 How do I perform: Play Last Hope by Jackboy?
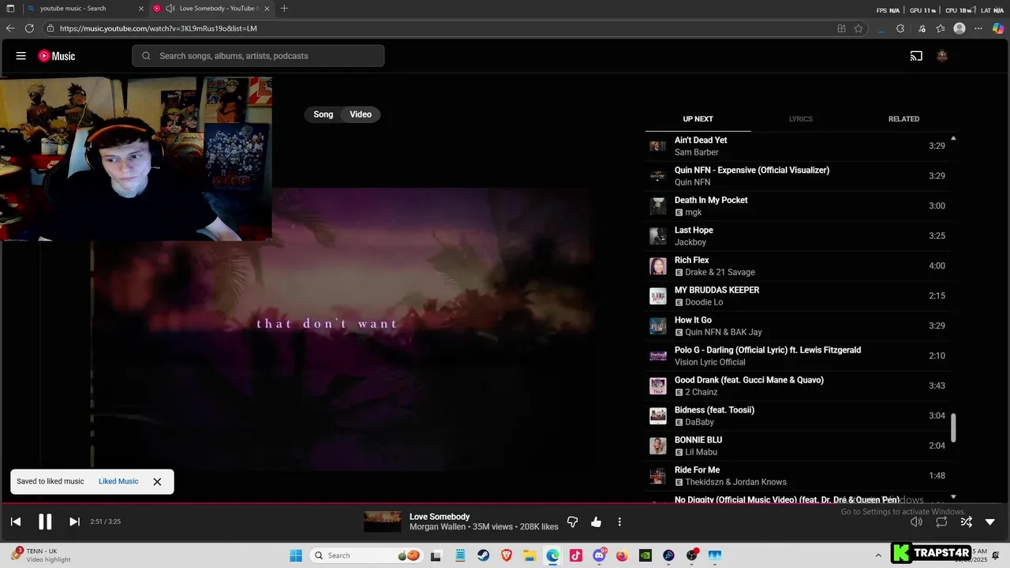tap(797, 236)
